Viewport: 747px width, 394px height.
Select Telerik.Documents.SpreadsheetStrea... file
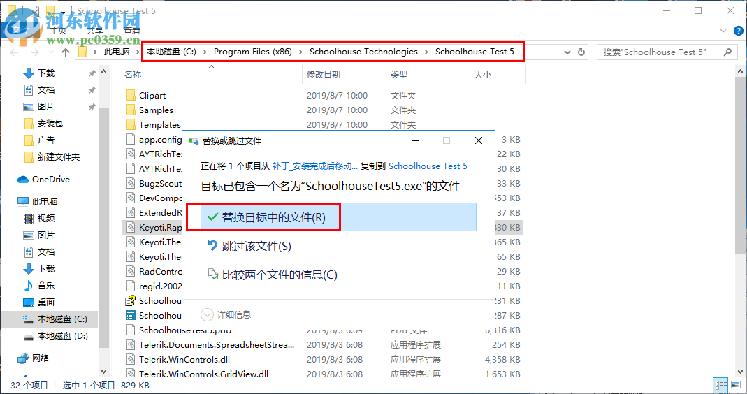tap(217, 344)
